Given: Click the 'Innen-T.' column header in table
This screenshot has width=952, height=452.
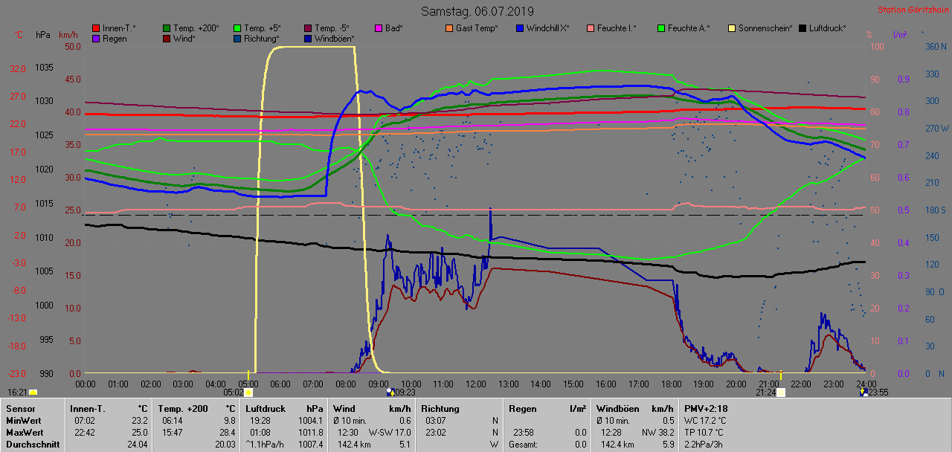Looking at the screenshot, I should point(88,408).
